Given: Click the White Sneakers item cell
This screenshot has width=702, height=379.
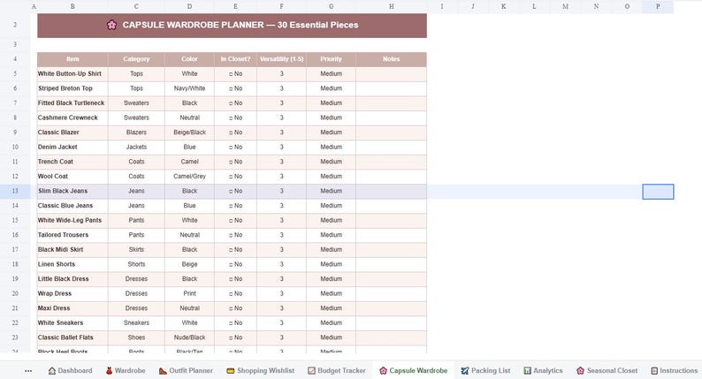Looking at the screenshot, I should (x=72, y=322).
